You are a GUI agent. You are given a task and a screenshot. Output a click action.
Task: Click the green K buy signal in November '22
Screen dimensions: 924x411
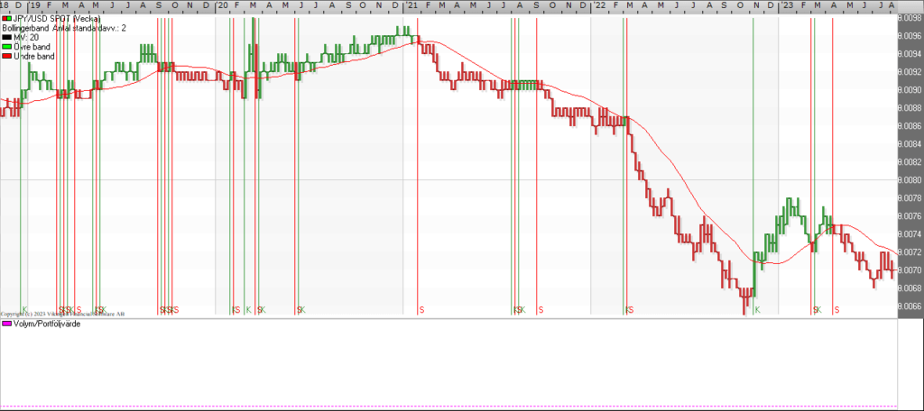pos(757,310)
